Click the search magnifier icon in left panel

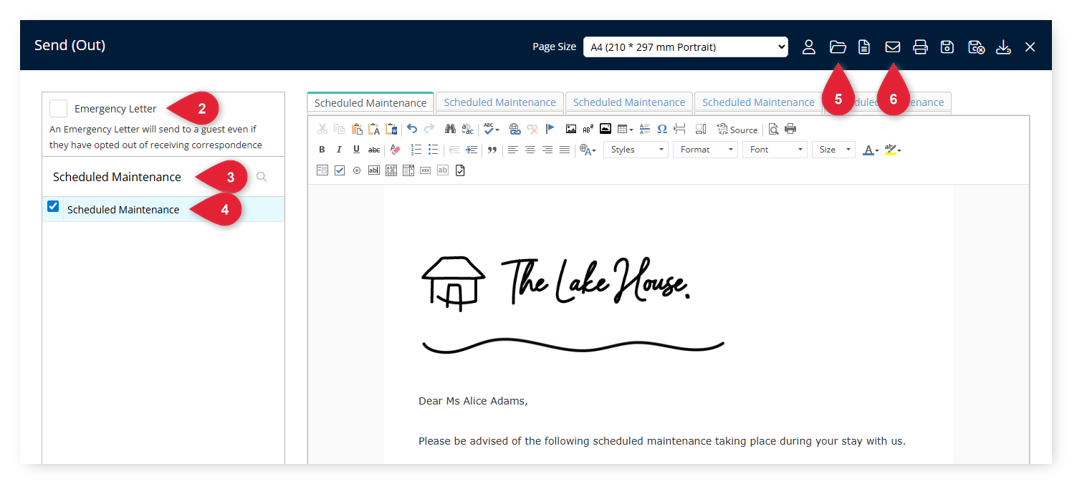point(262,177)
